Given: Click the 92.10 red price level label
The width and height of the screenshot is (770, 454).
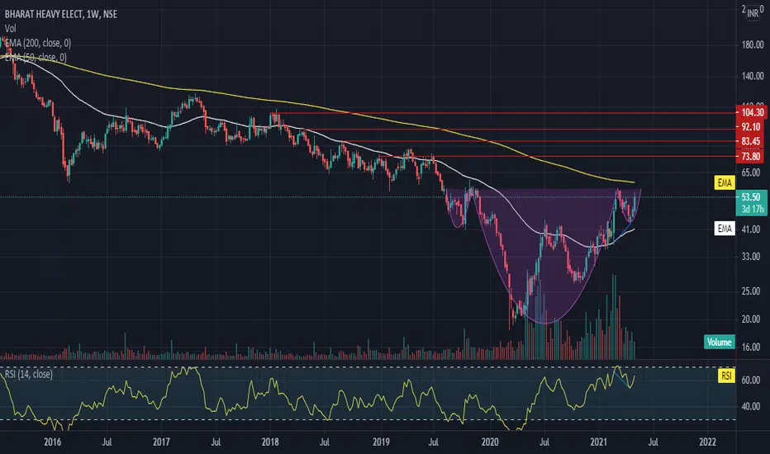Looking at the screenshot, I should pyautogui.click(x=751, y=126).
